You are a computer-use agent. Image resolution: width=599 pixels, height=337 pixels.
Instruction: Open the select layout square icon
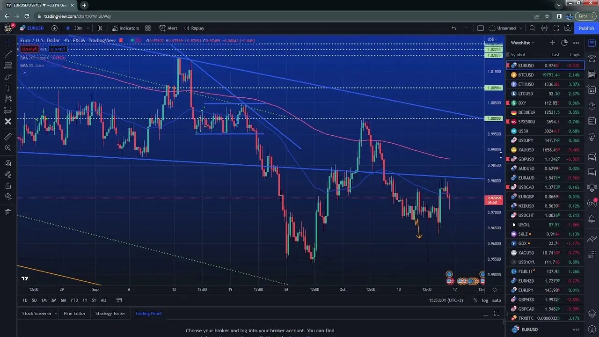[x=480, y=28]
